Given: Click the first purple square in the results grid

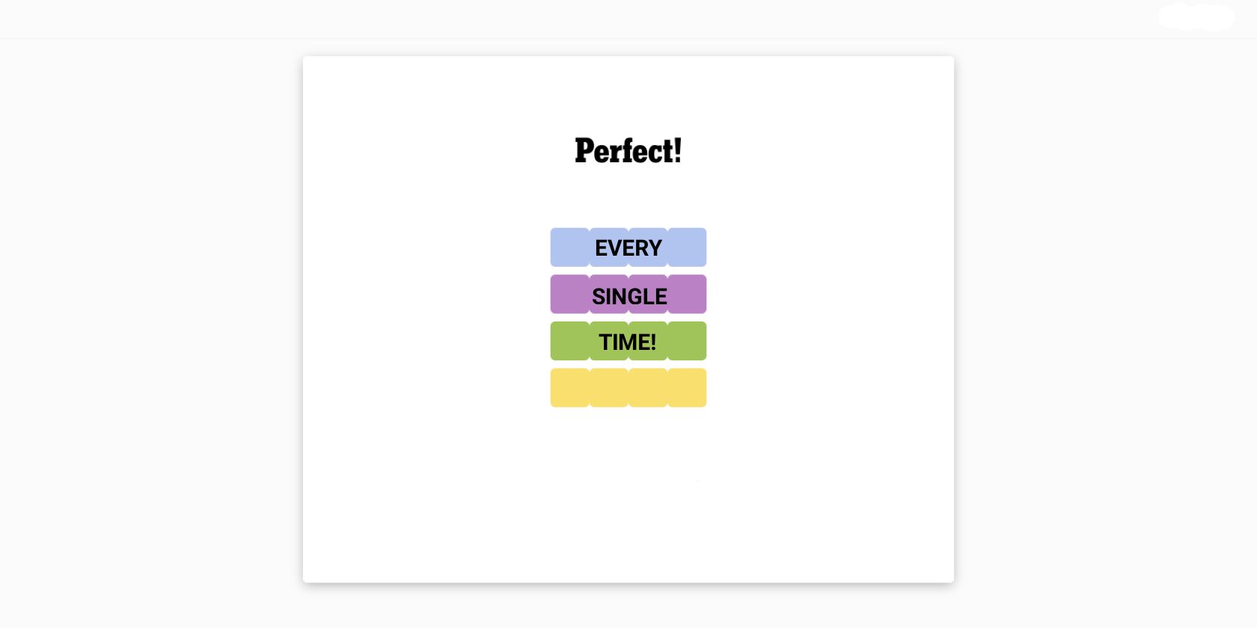Looking at the screenshot, I should click(570, 294).
